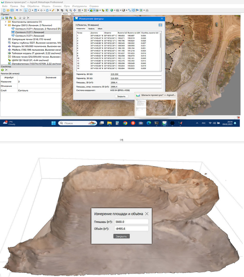Open the Обработка menu

(33, 6)
